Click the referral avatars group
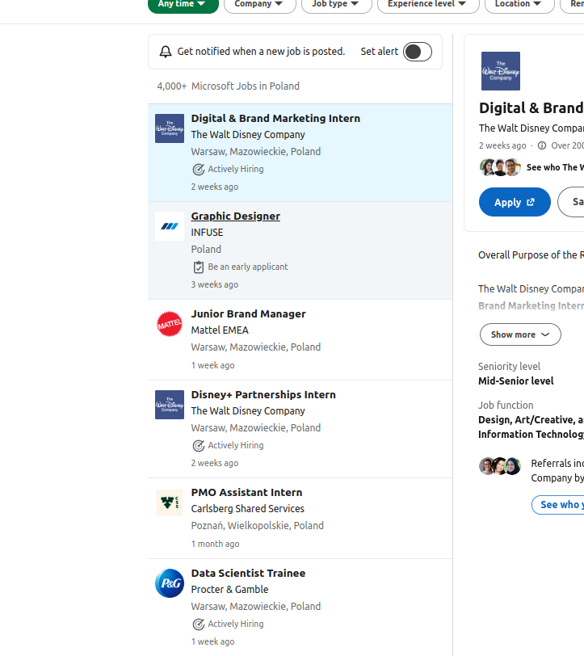The image size is (584, 656). click(x=500, y=465)
